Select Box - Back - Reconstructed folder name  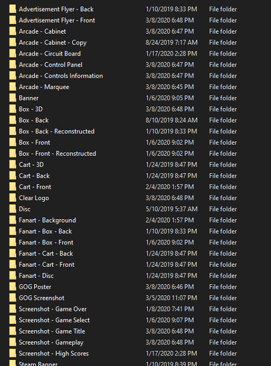tap(57, 131)
